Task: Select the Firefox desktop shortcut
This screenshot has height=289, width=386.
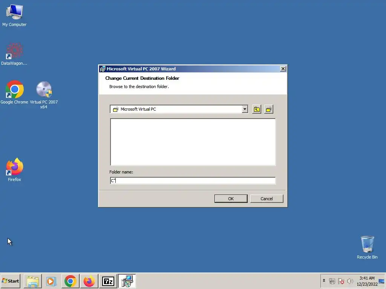Action: pyautogui.click(x=14, y=170)
